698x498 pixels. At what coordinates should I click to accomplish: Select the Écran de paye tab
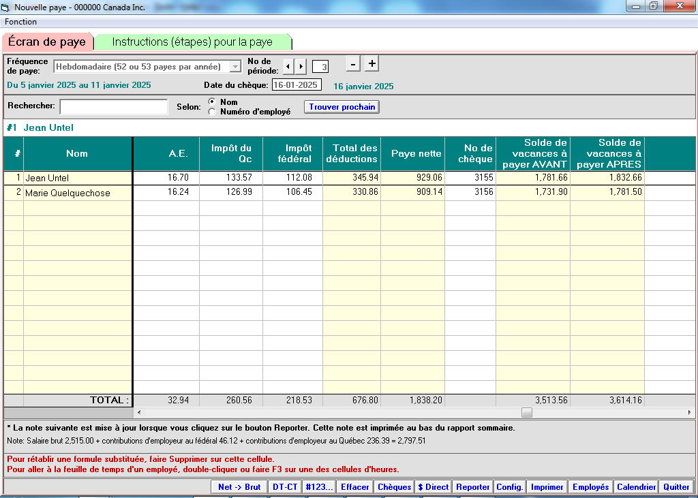(x=47, y=42)
